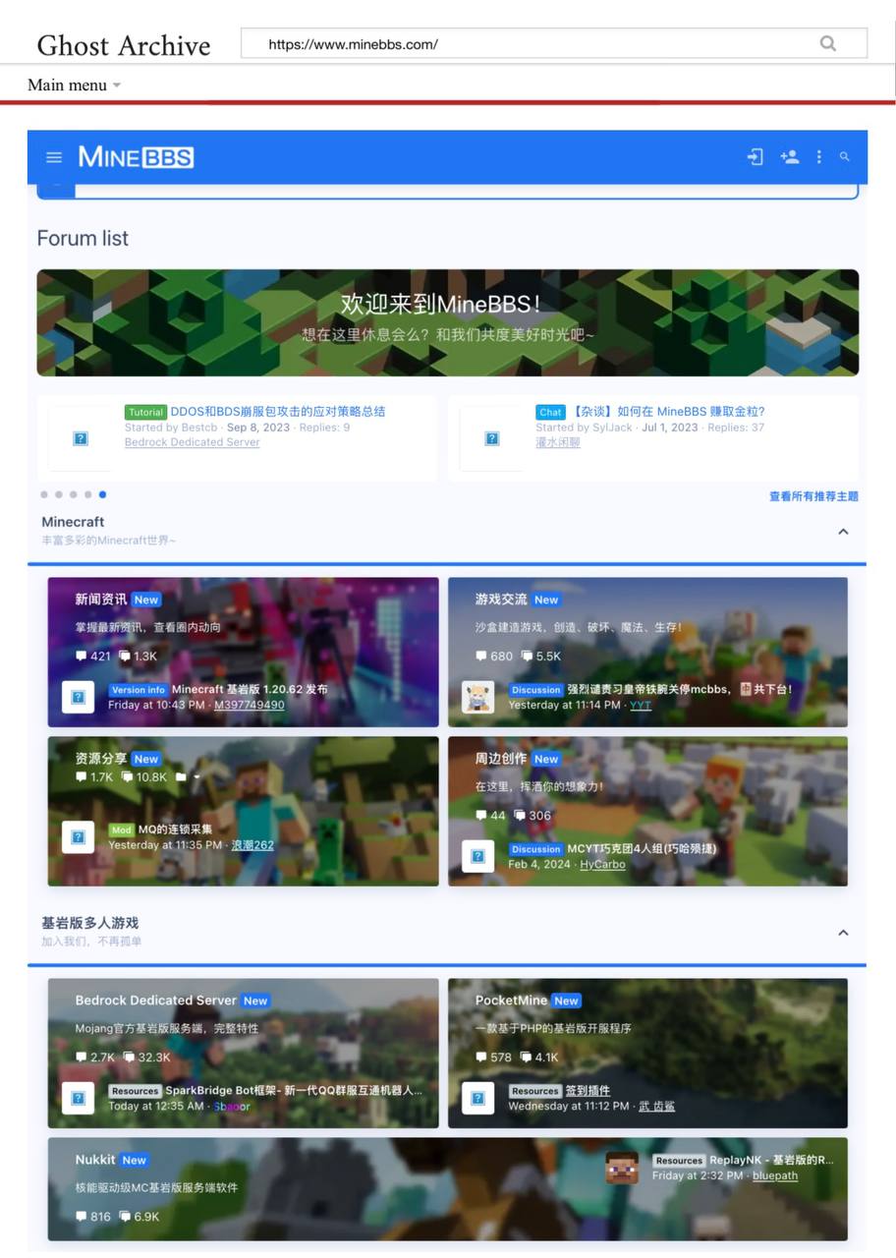Click the log in icon in MineBBS header
The width and height of the screenshot is (896, 1258).
pos(755,157)
